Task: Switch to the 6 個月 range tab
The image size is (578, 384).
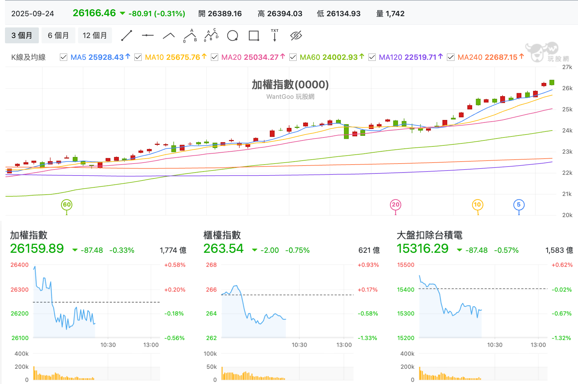Action: click(x=58, y=35)
